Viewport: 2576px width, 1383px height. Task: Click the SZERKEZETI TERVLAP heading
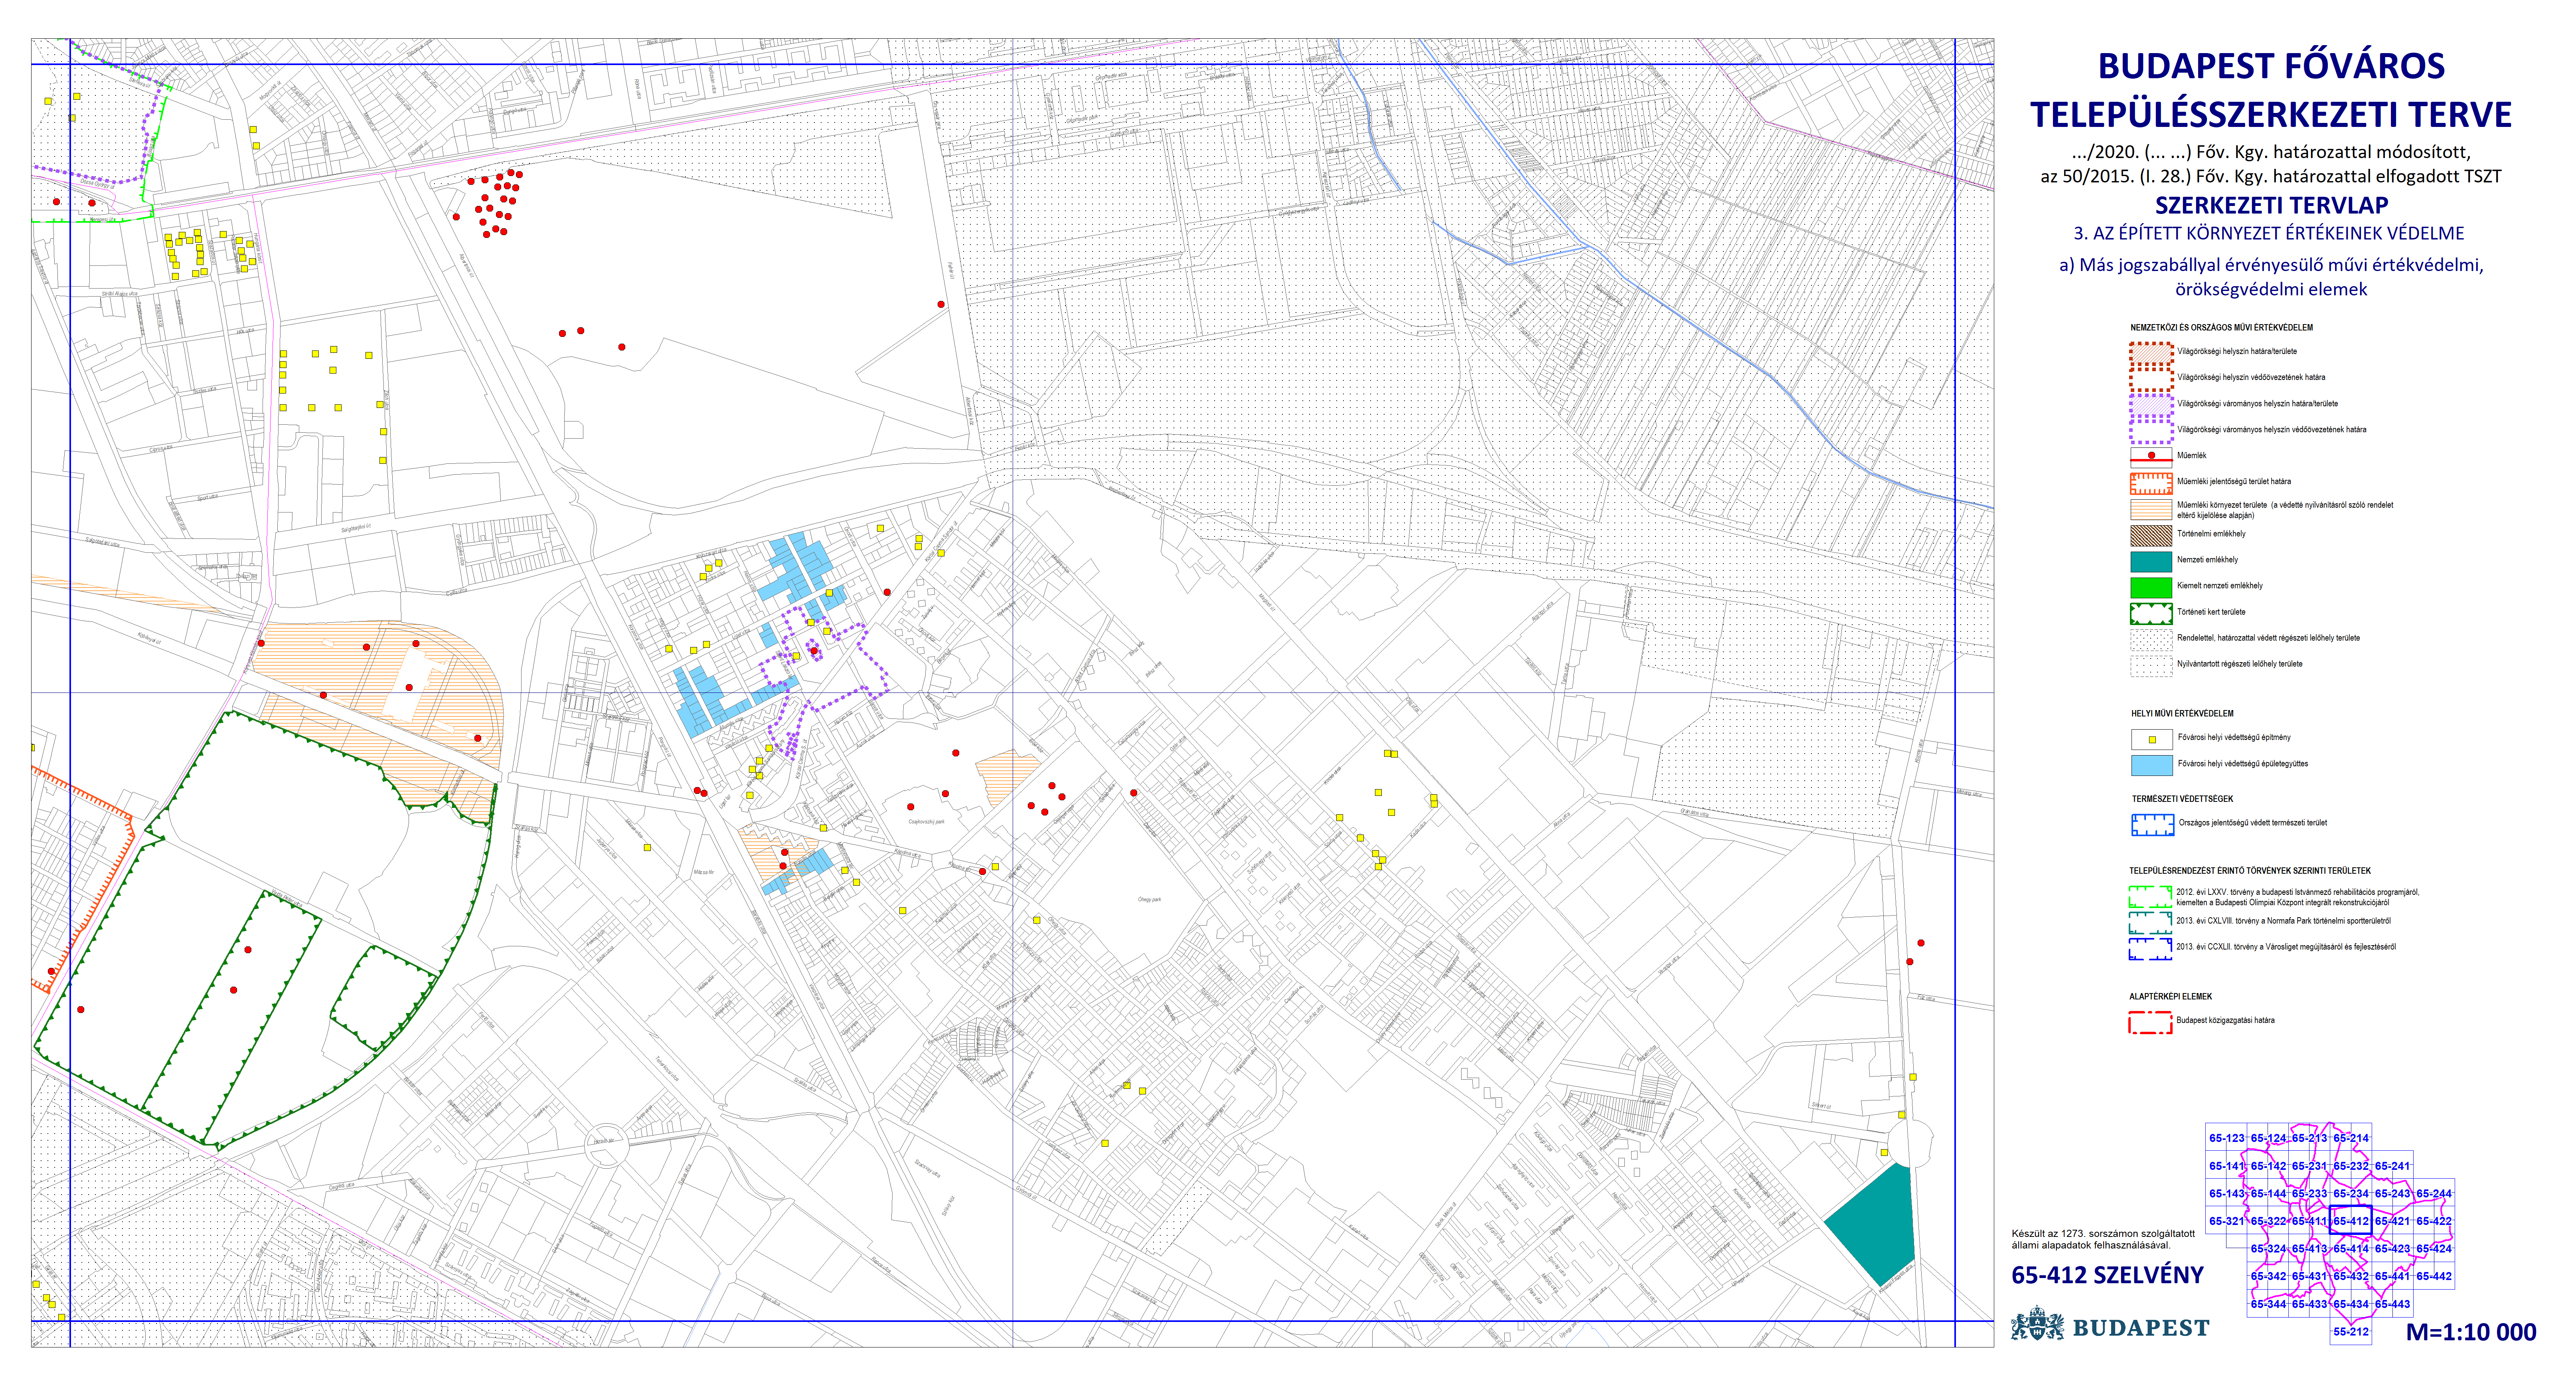(2271, 205)
